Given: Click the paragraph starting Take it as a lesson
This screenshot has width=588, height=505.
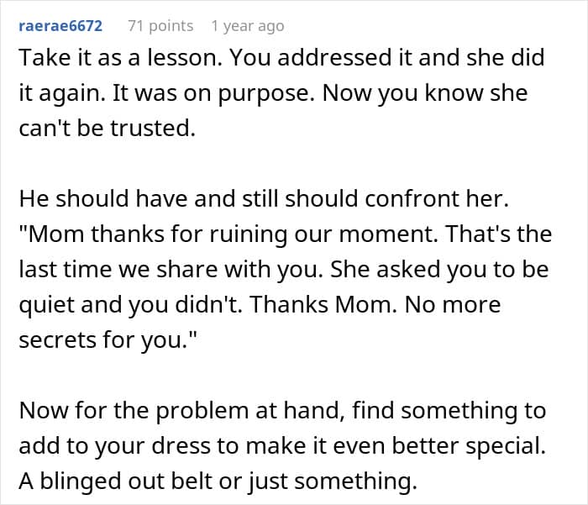Looking at the screenshot, I should point(281,92).
